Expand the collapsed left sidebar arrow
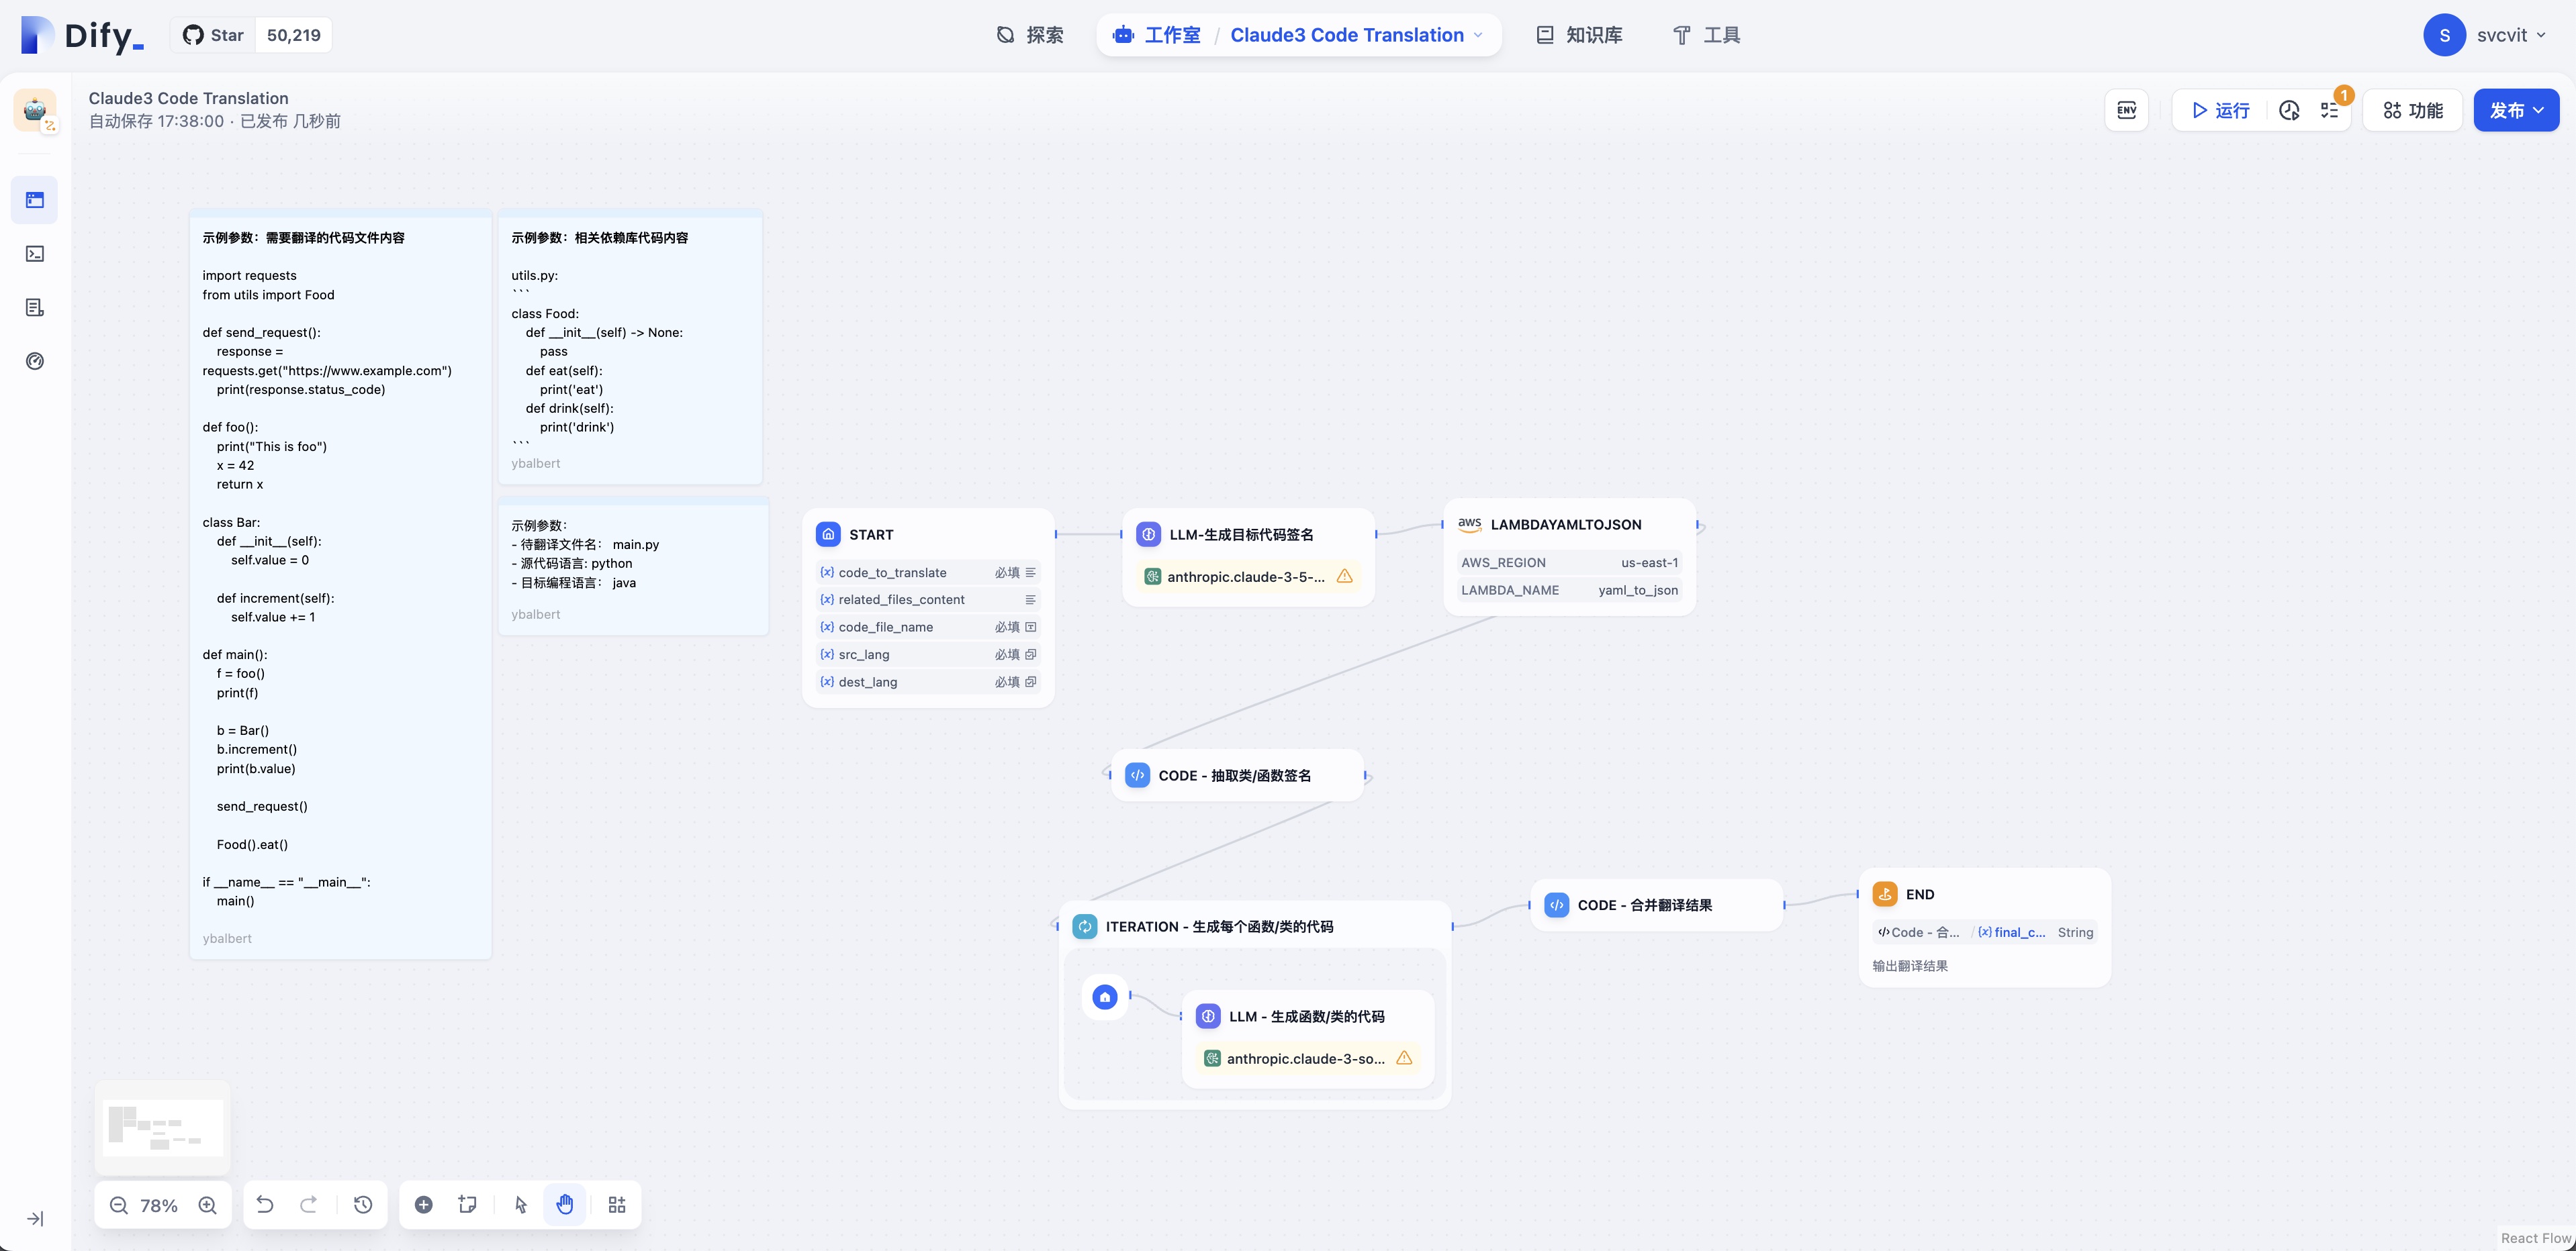Image resolution: width=2576 pixels, height=1251 pixels. (x=35, y=1219)
